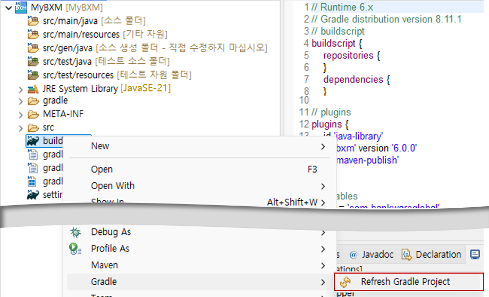Click the '// Runtime 6.x' code line
This screenshot has width=489, height=297.
342,7
